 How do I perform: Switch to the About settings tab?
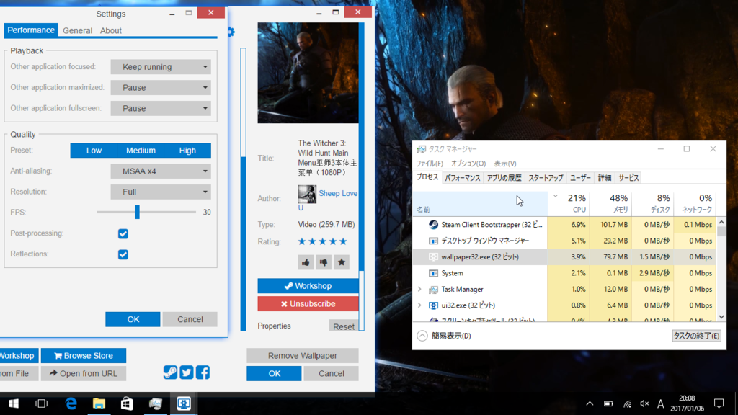click(110, 30)
